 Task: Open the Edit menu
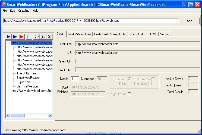click(12, 11)
